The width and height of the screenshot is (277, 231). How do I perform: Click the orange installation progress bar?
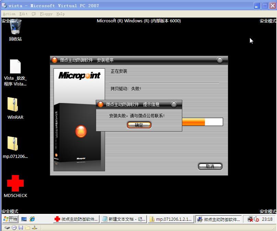click(x=203, y=122)
